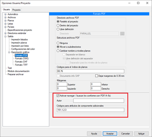
Task: Click the Códigos para el índice field
Action: (x=91, y=71)
